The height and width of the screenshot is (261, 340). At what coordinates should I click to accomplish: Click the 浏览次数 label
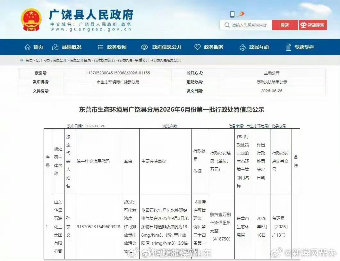(171, 126)
